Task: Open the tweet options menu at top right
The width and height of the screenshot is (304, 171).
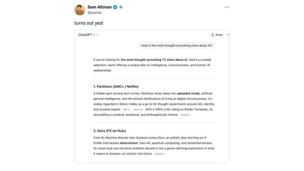Action: tap(227, 7)
